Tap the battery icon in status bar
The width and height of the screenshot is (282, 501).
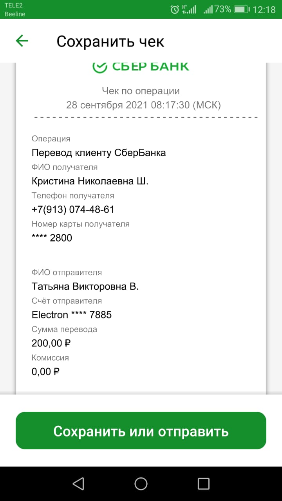(x=242, y=9)
